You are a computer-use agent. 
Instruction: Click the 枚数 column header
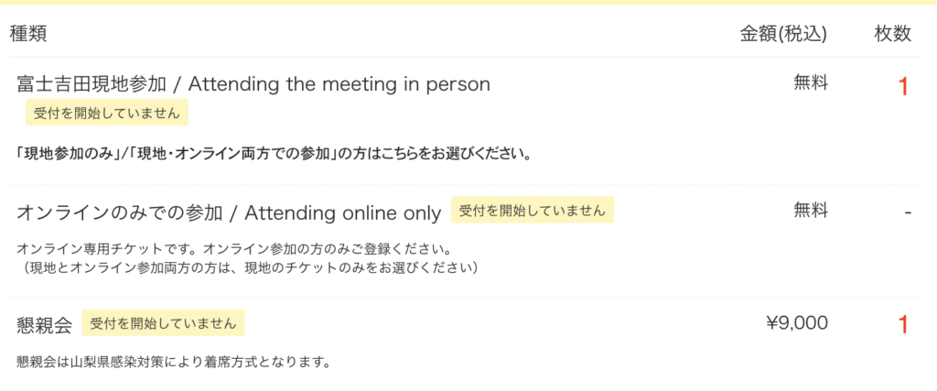[x=893, y=34]
